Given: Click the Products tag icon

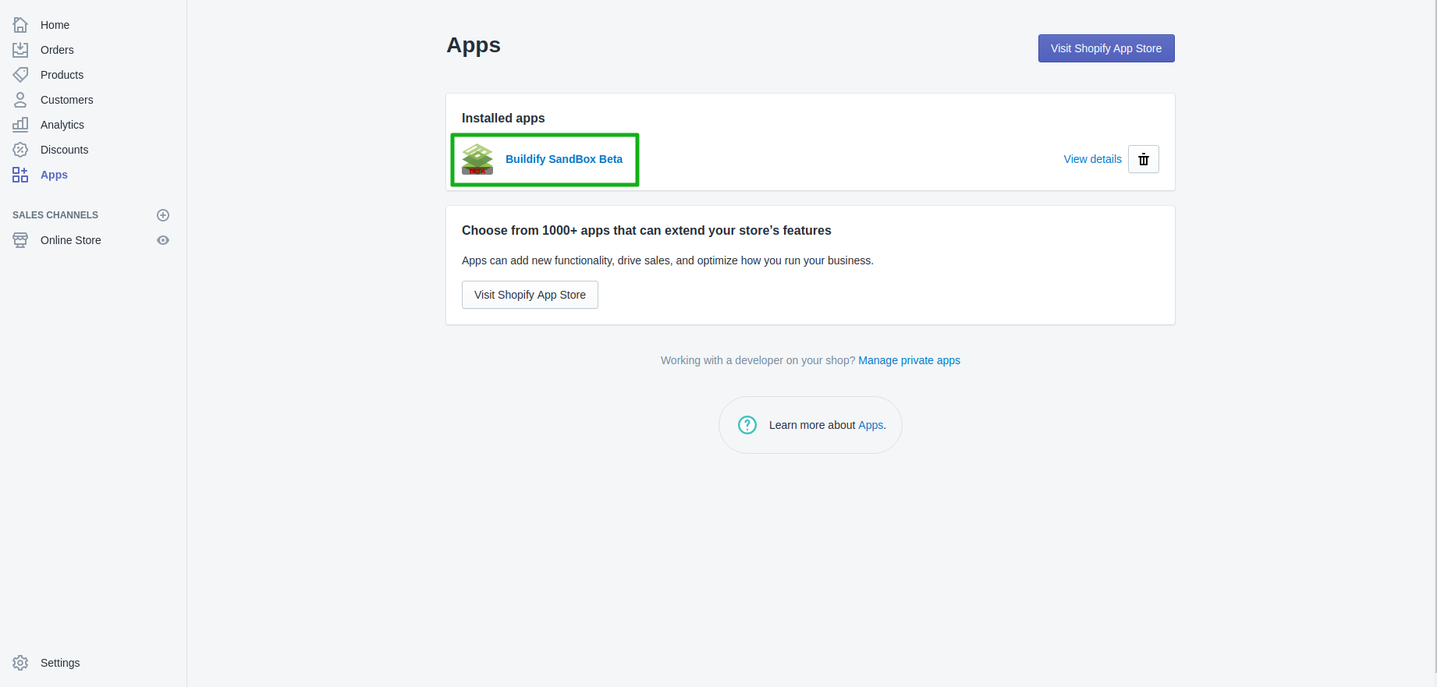Looking at the screenshot, I should click(x=20, y=75).
